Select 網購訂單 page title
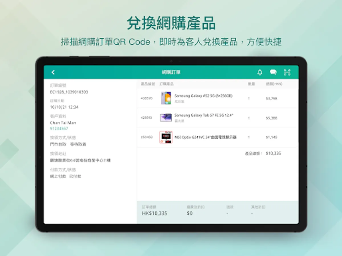342x256 pixels. tap(171, 72)
